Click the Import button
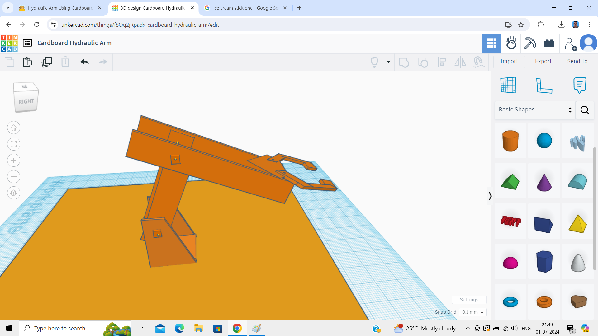This screenshot has height=336, width=598. 509,61
